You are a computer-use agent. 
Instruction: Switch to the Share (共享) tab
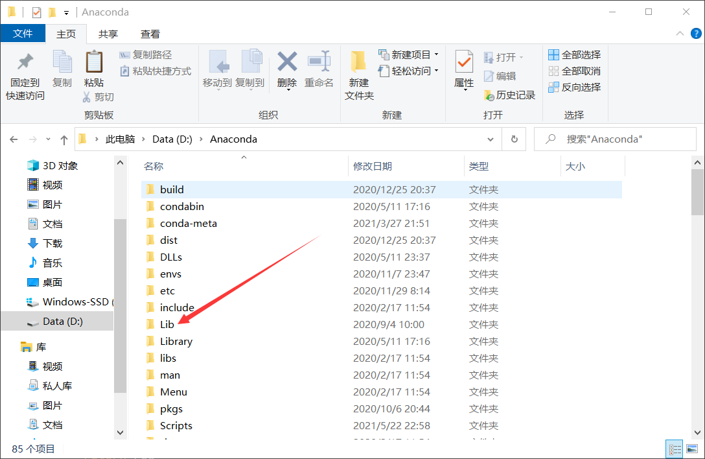[x=108, y=34]
